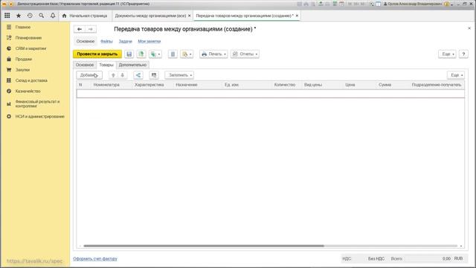Open History clock icon
The height and width of the screenshot is (268, 476).
point(30,16)
